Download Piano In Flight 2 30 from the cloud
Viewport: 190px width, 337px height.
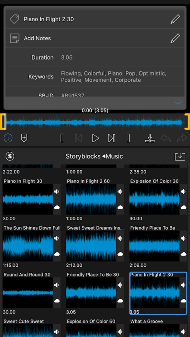[183, 301]
